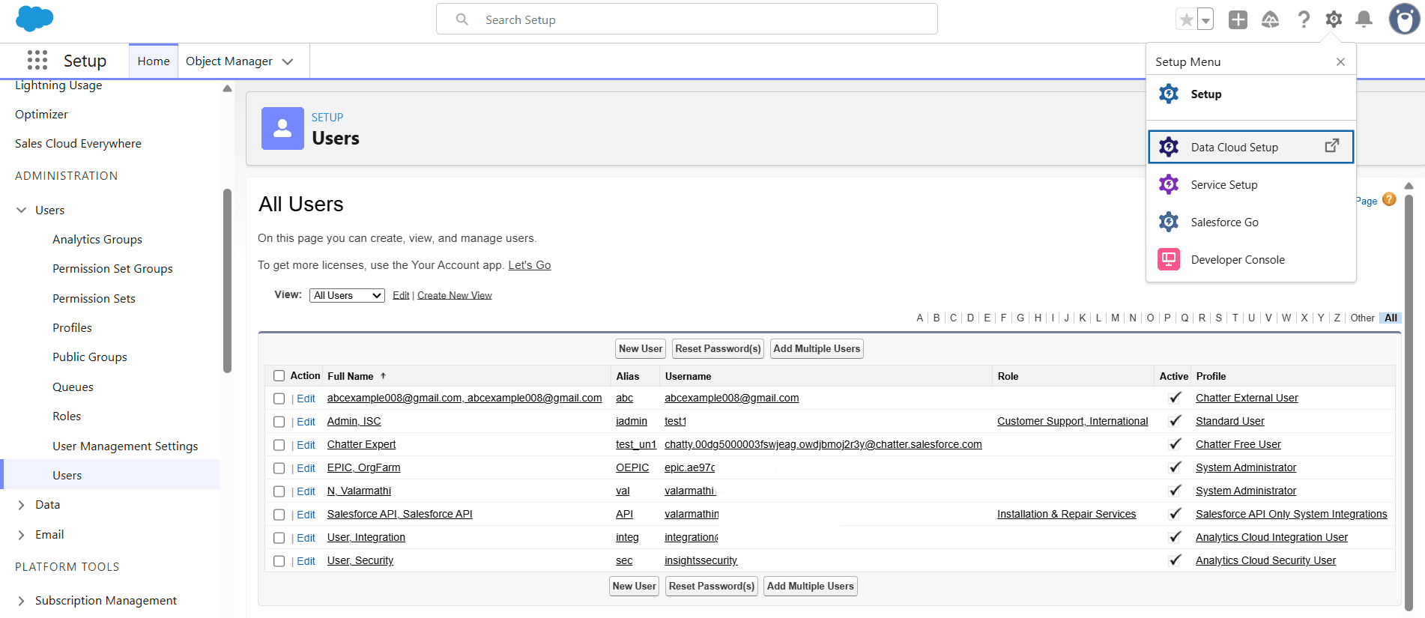Open the Chatter External User profile link
This screenshot has width=1425, height=618.
tap(1247, 398)
